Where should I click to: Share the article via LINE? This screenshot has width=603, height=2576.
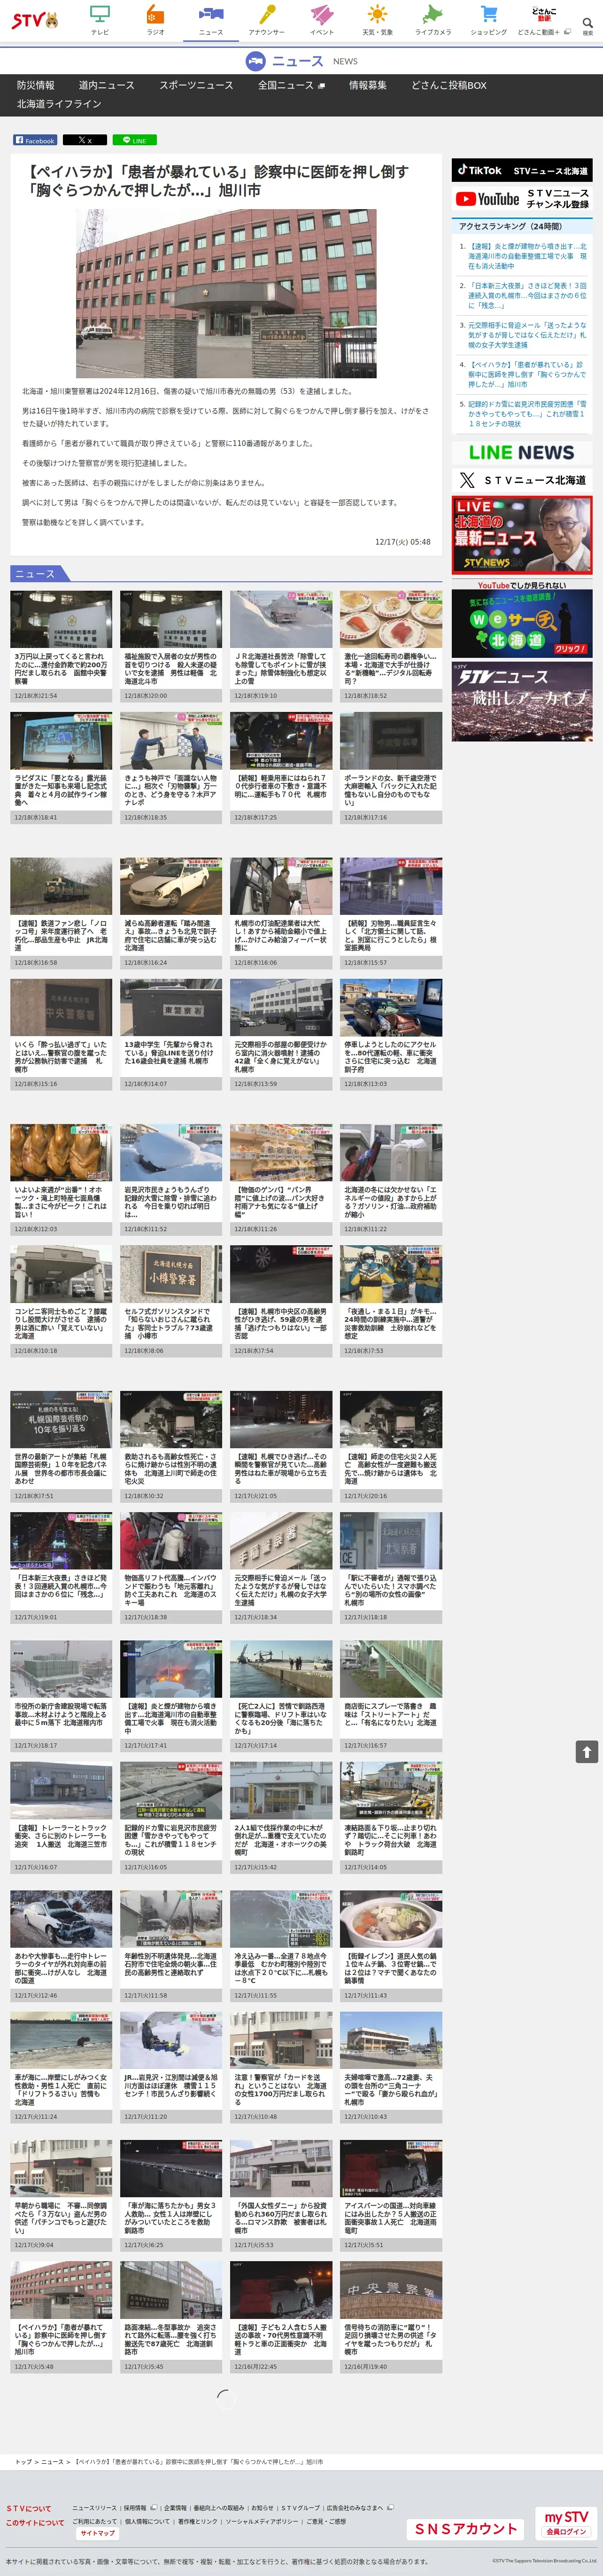pyautogui.click(x=134, y=140)
